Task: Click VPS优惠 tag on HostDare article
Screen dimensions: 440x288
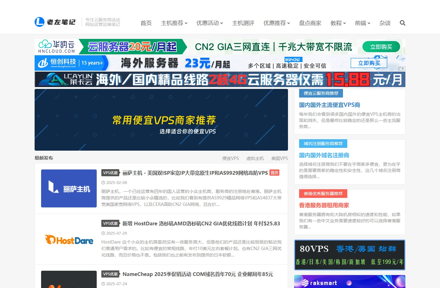Action: pos(110,223)
